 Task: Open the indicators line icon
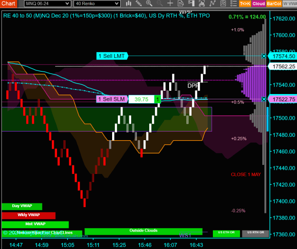[x=212, y=3]
